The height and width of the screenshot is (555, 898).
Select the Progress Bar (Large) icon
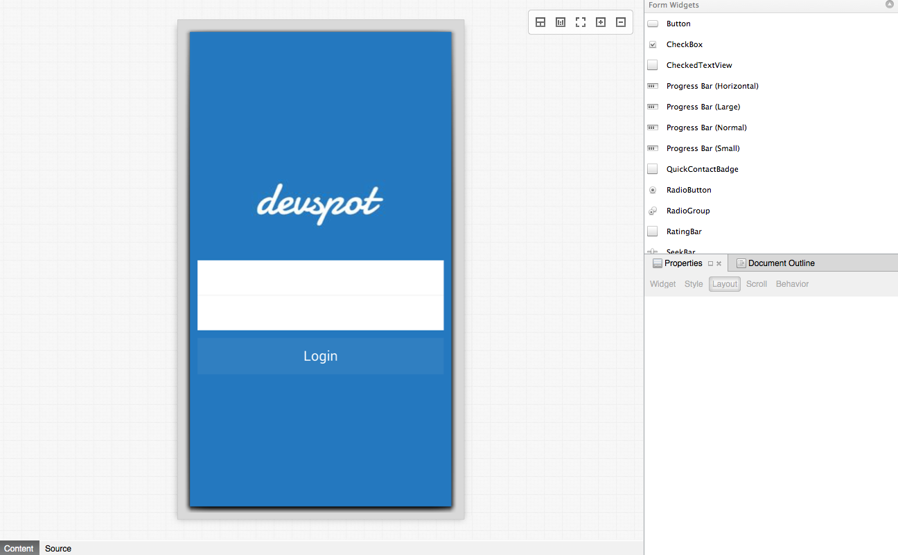tap(653, 107)
